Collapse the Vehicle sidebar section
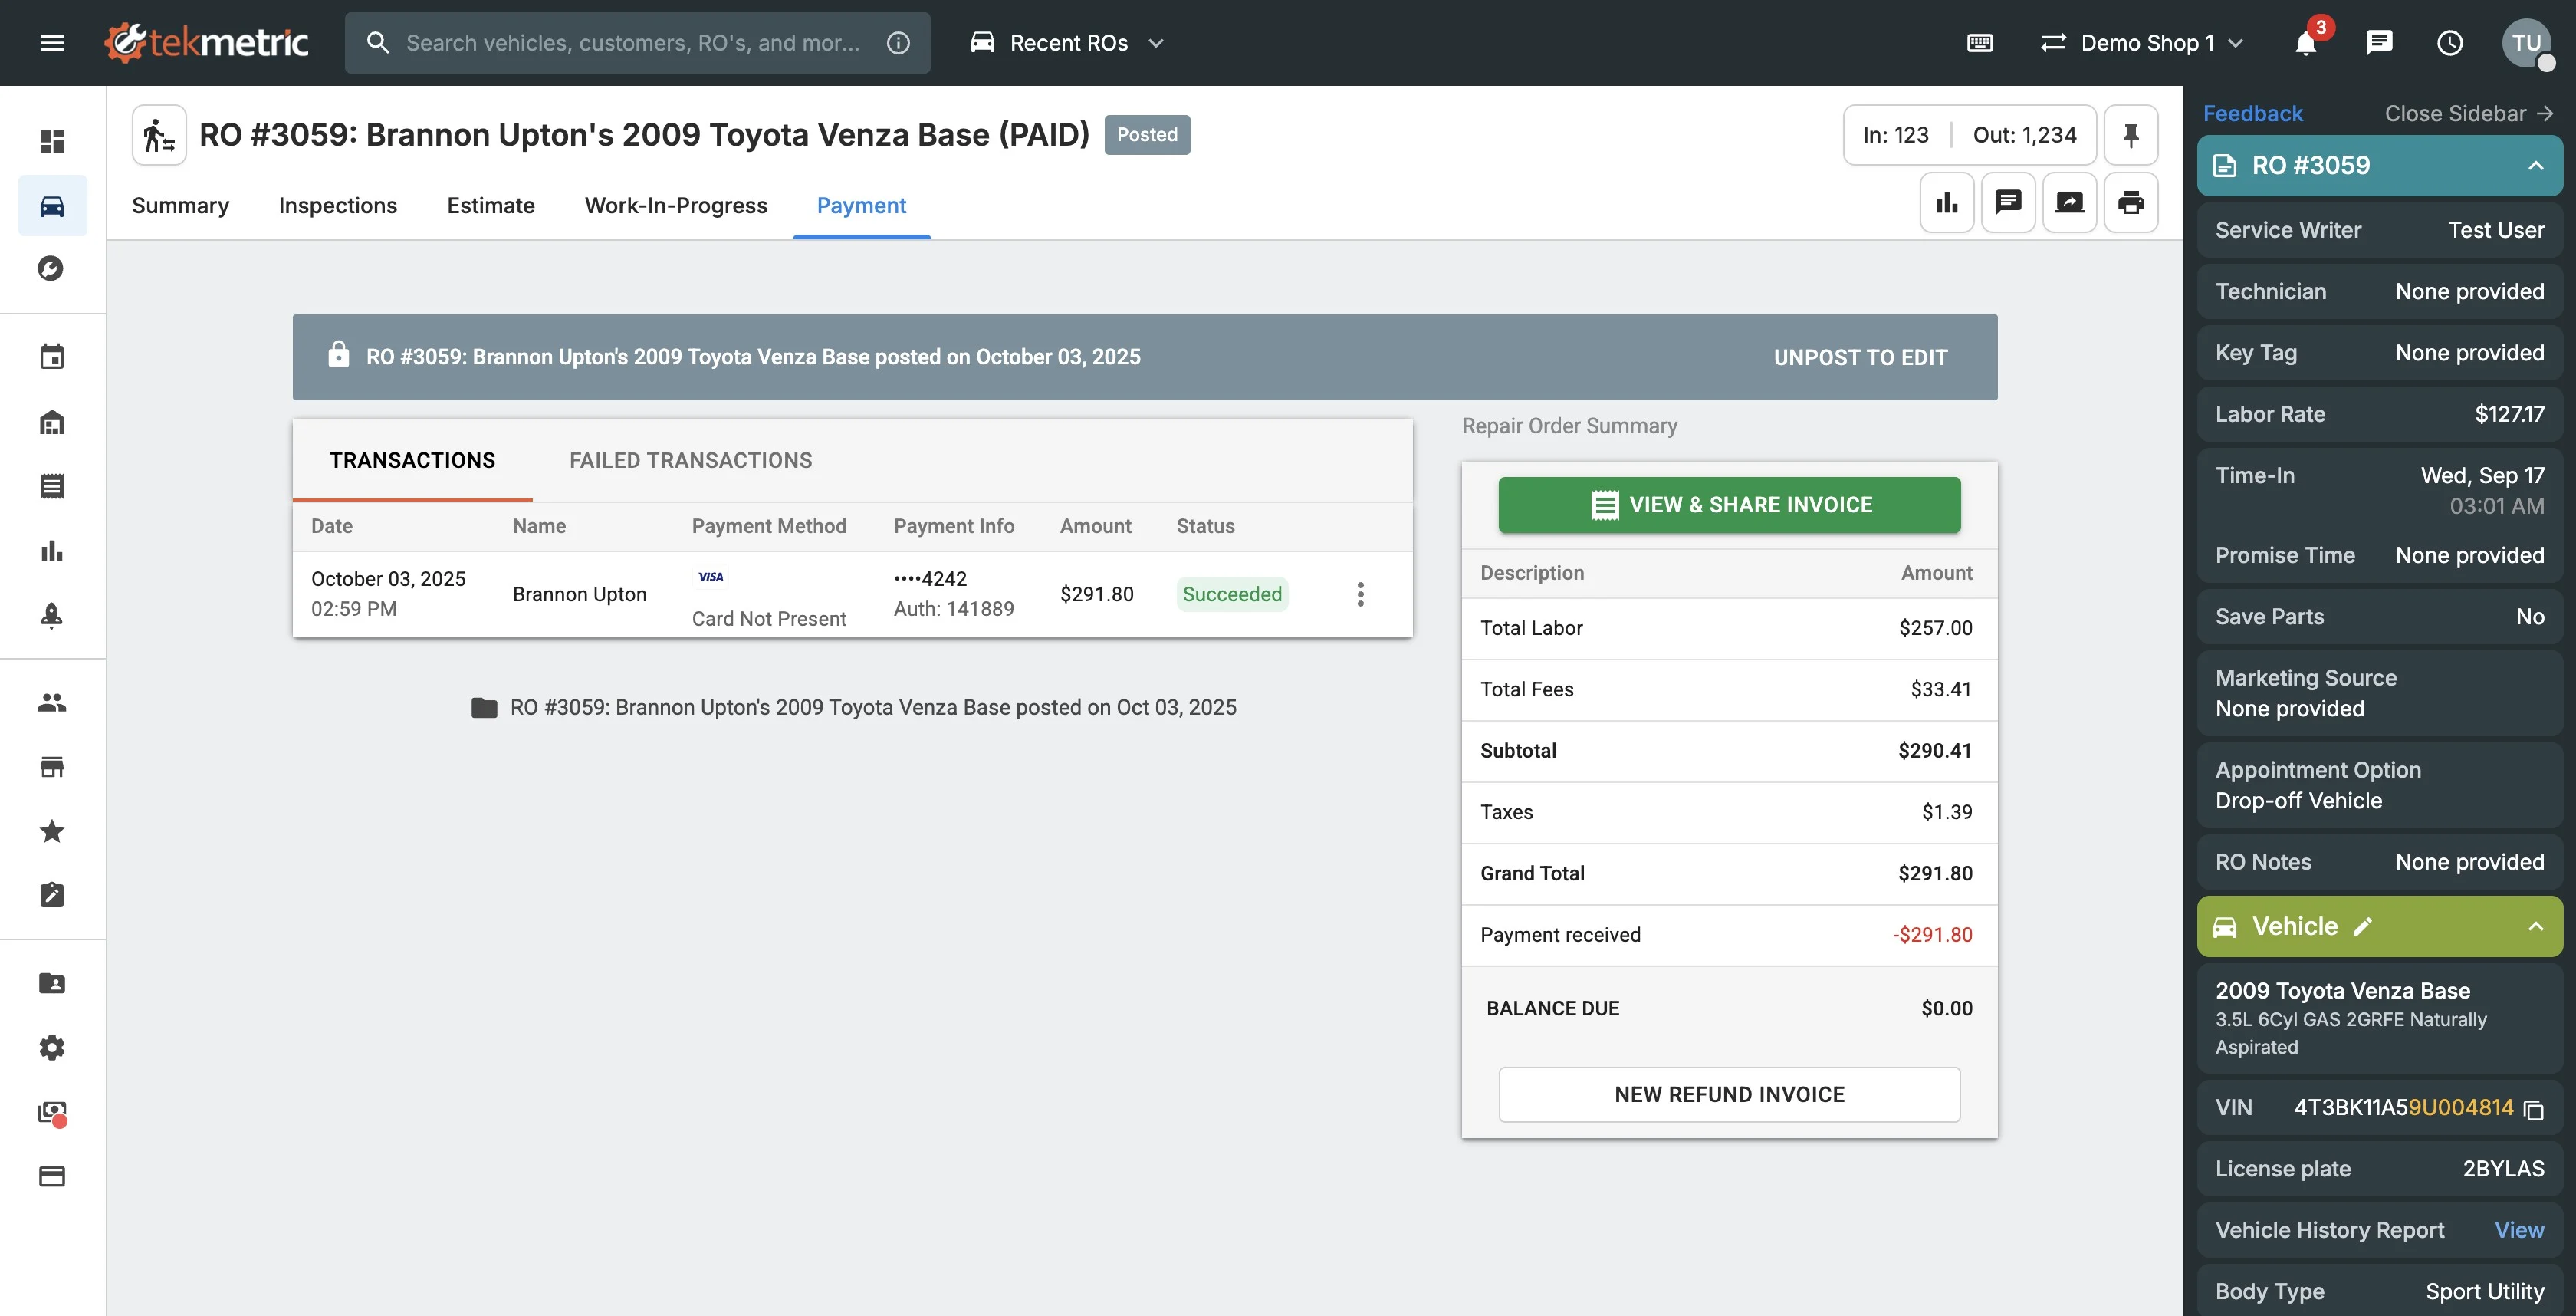 2535,926
